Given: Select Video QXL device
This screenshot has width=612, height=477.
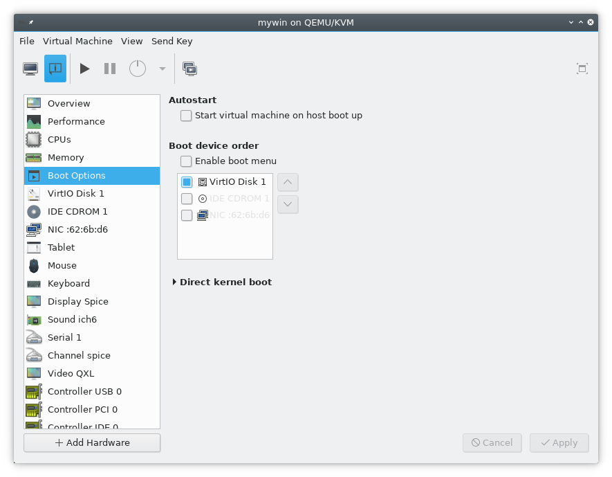Looking at the screenshot, I should tap(92, 373).
